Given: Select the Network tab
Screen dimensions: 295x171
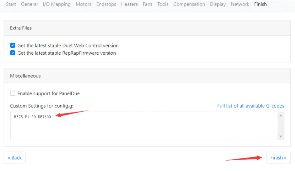Looking at the screenshot, I should [240, 4].
